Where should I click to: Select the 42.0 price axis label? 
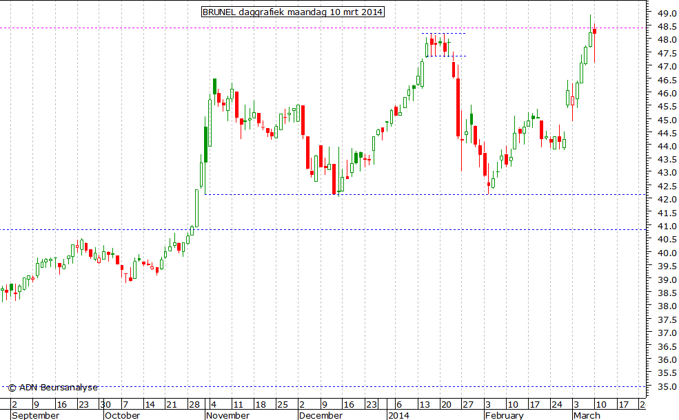pyautogui.click(x=667, y=200)
